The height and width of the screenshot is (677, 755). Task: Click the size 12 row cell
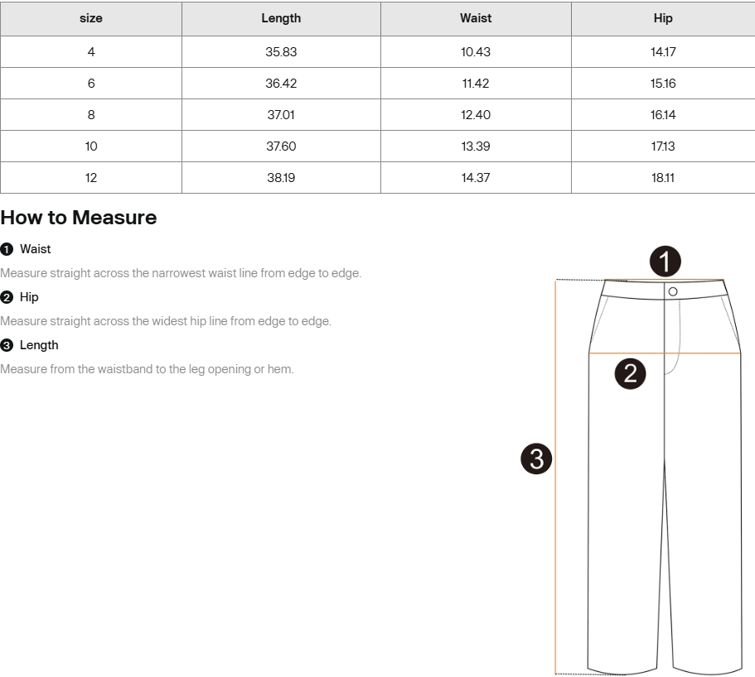[91, 178]
